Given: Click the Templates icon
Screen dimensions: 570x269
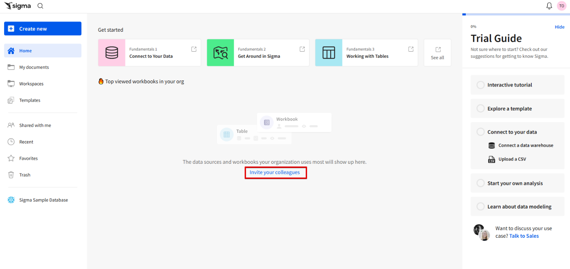Looking at the screenshot, I should (x=11, y=100).
